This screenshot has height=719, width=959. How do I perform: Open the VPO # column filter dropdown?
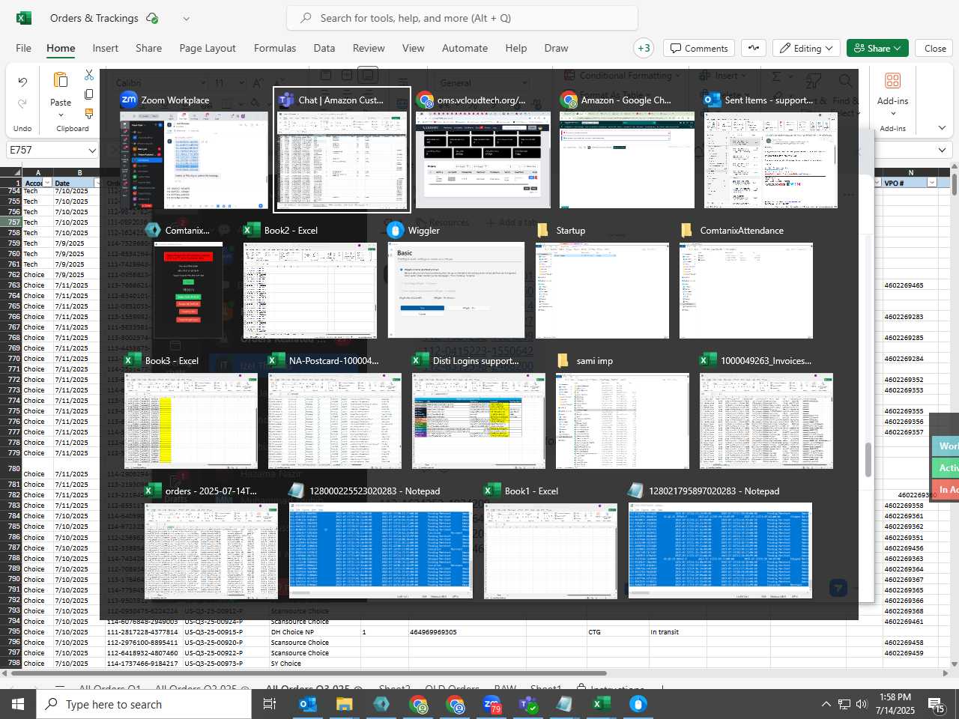932,183
